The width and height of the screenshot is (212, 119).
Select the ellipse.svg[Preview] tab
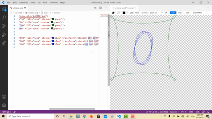124,8
